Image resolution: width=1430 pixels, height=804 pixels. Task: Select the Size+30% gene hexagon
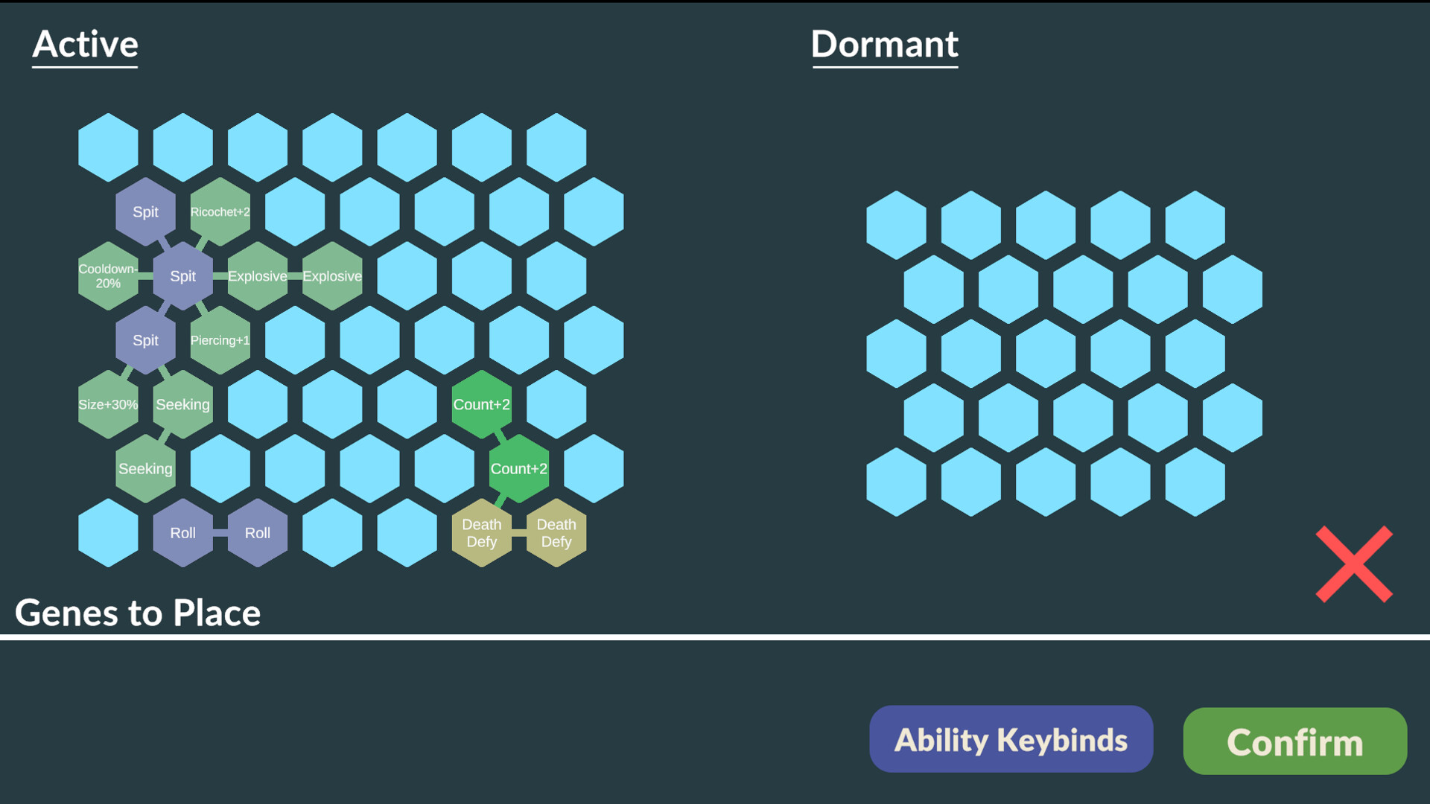click(x=108, y=404)
